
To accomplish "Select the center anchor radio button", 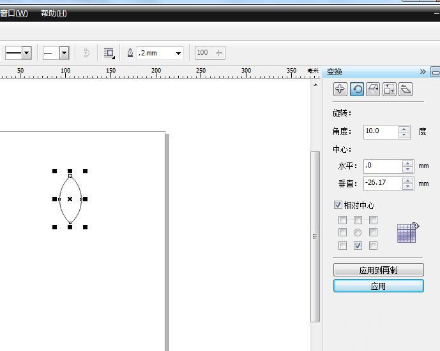I will 358,233.
